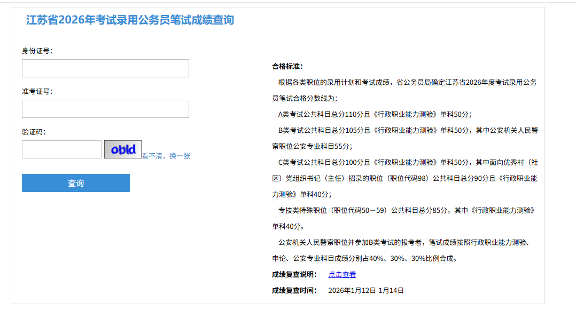The image size is (576, 326).
Task: Click the 验证码 input box
Action: click(61, 149)
